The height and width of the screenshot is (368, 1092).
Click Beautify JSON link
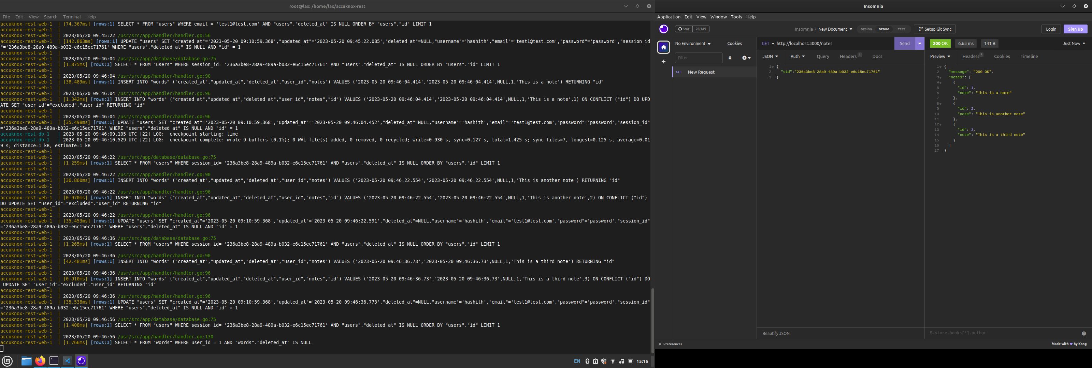point(776,333)
